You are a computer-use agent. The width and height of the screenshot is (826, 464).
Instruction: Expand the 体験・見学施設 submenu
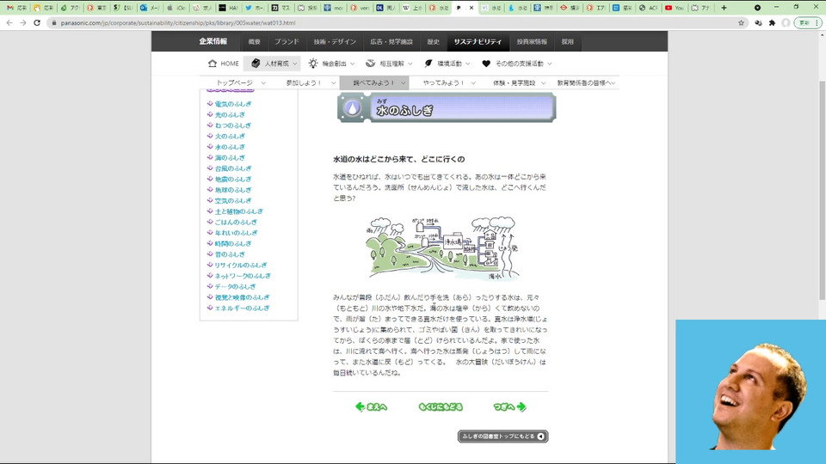[x=518, y=82]
